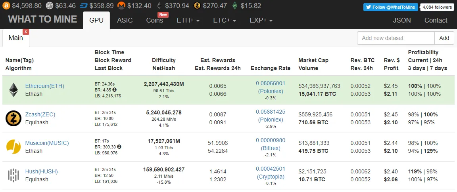457x192 pixels.
Task: Click the Monero icon beside $132.40
Action: click(121, 6)
